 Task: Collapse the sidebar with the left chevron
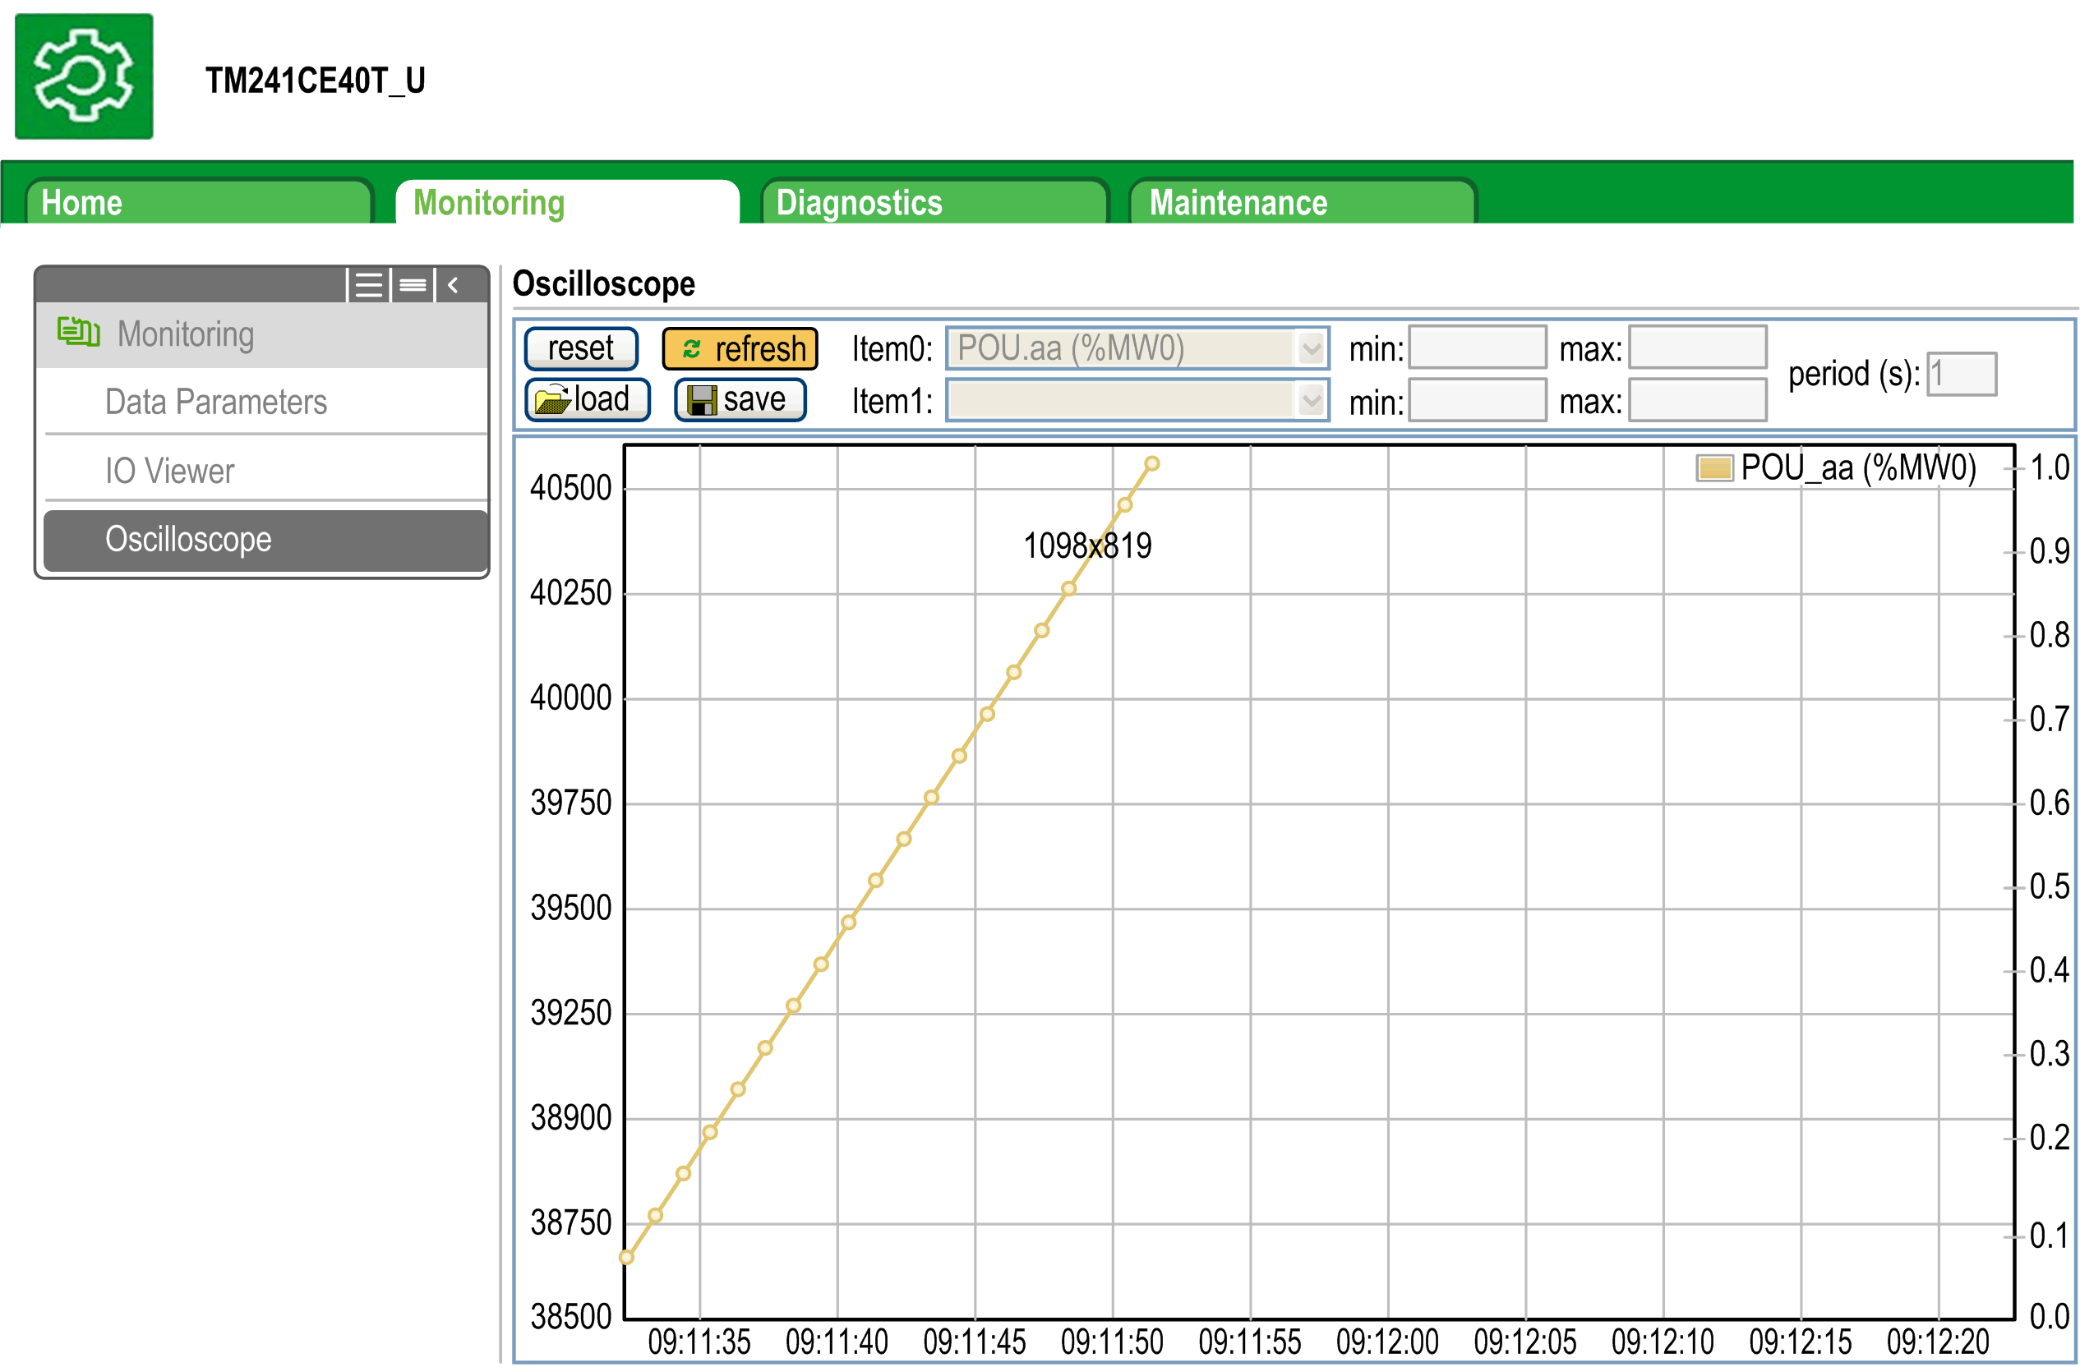point(453,285)
